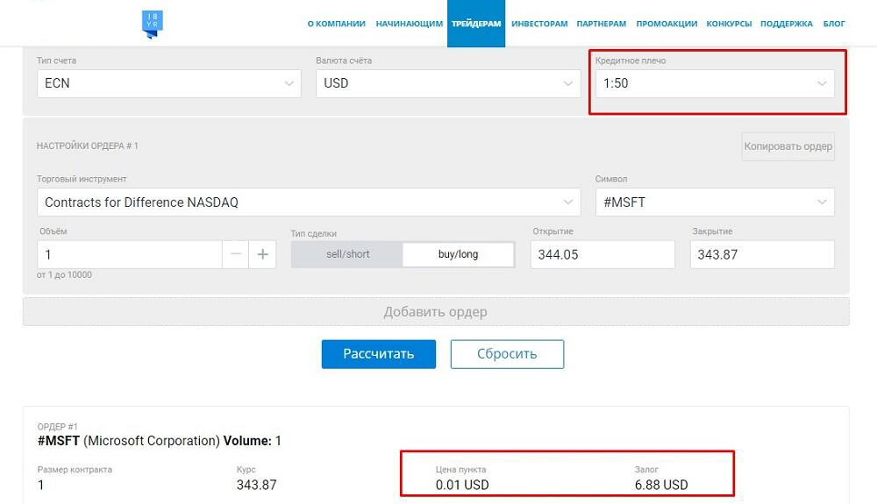877x504 pixels.
Task: Click the 6.88 USD margin value
Action: (661, 485)
